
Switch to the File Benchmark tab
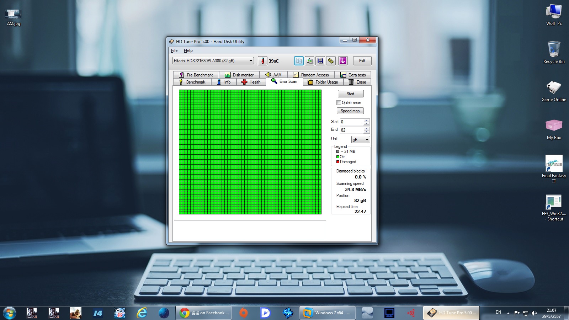196,75
